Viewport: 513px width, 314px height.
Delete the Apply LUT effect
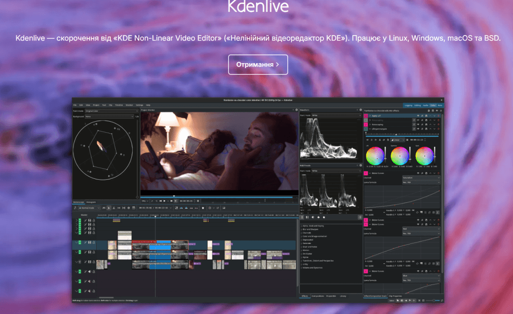coord(438,116)
